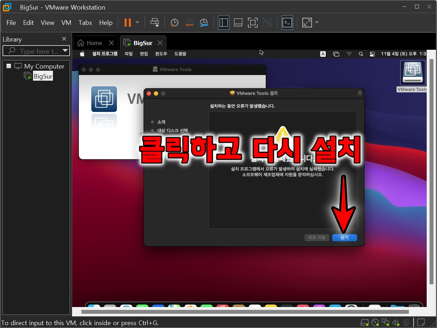
Task: Click the CD/DVD drive status icon
Action: tap(375, 323)
